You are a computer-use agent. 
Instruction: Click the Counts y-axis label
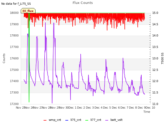pyautogui.click(x=4, y=58)
